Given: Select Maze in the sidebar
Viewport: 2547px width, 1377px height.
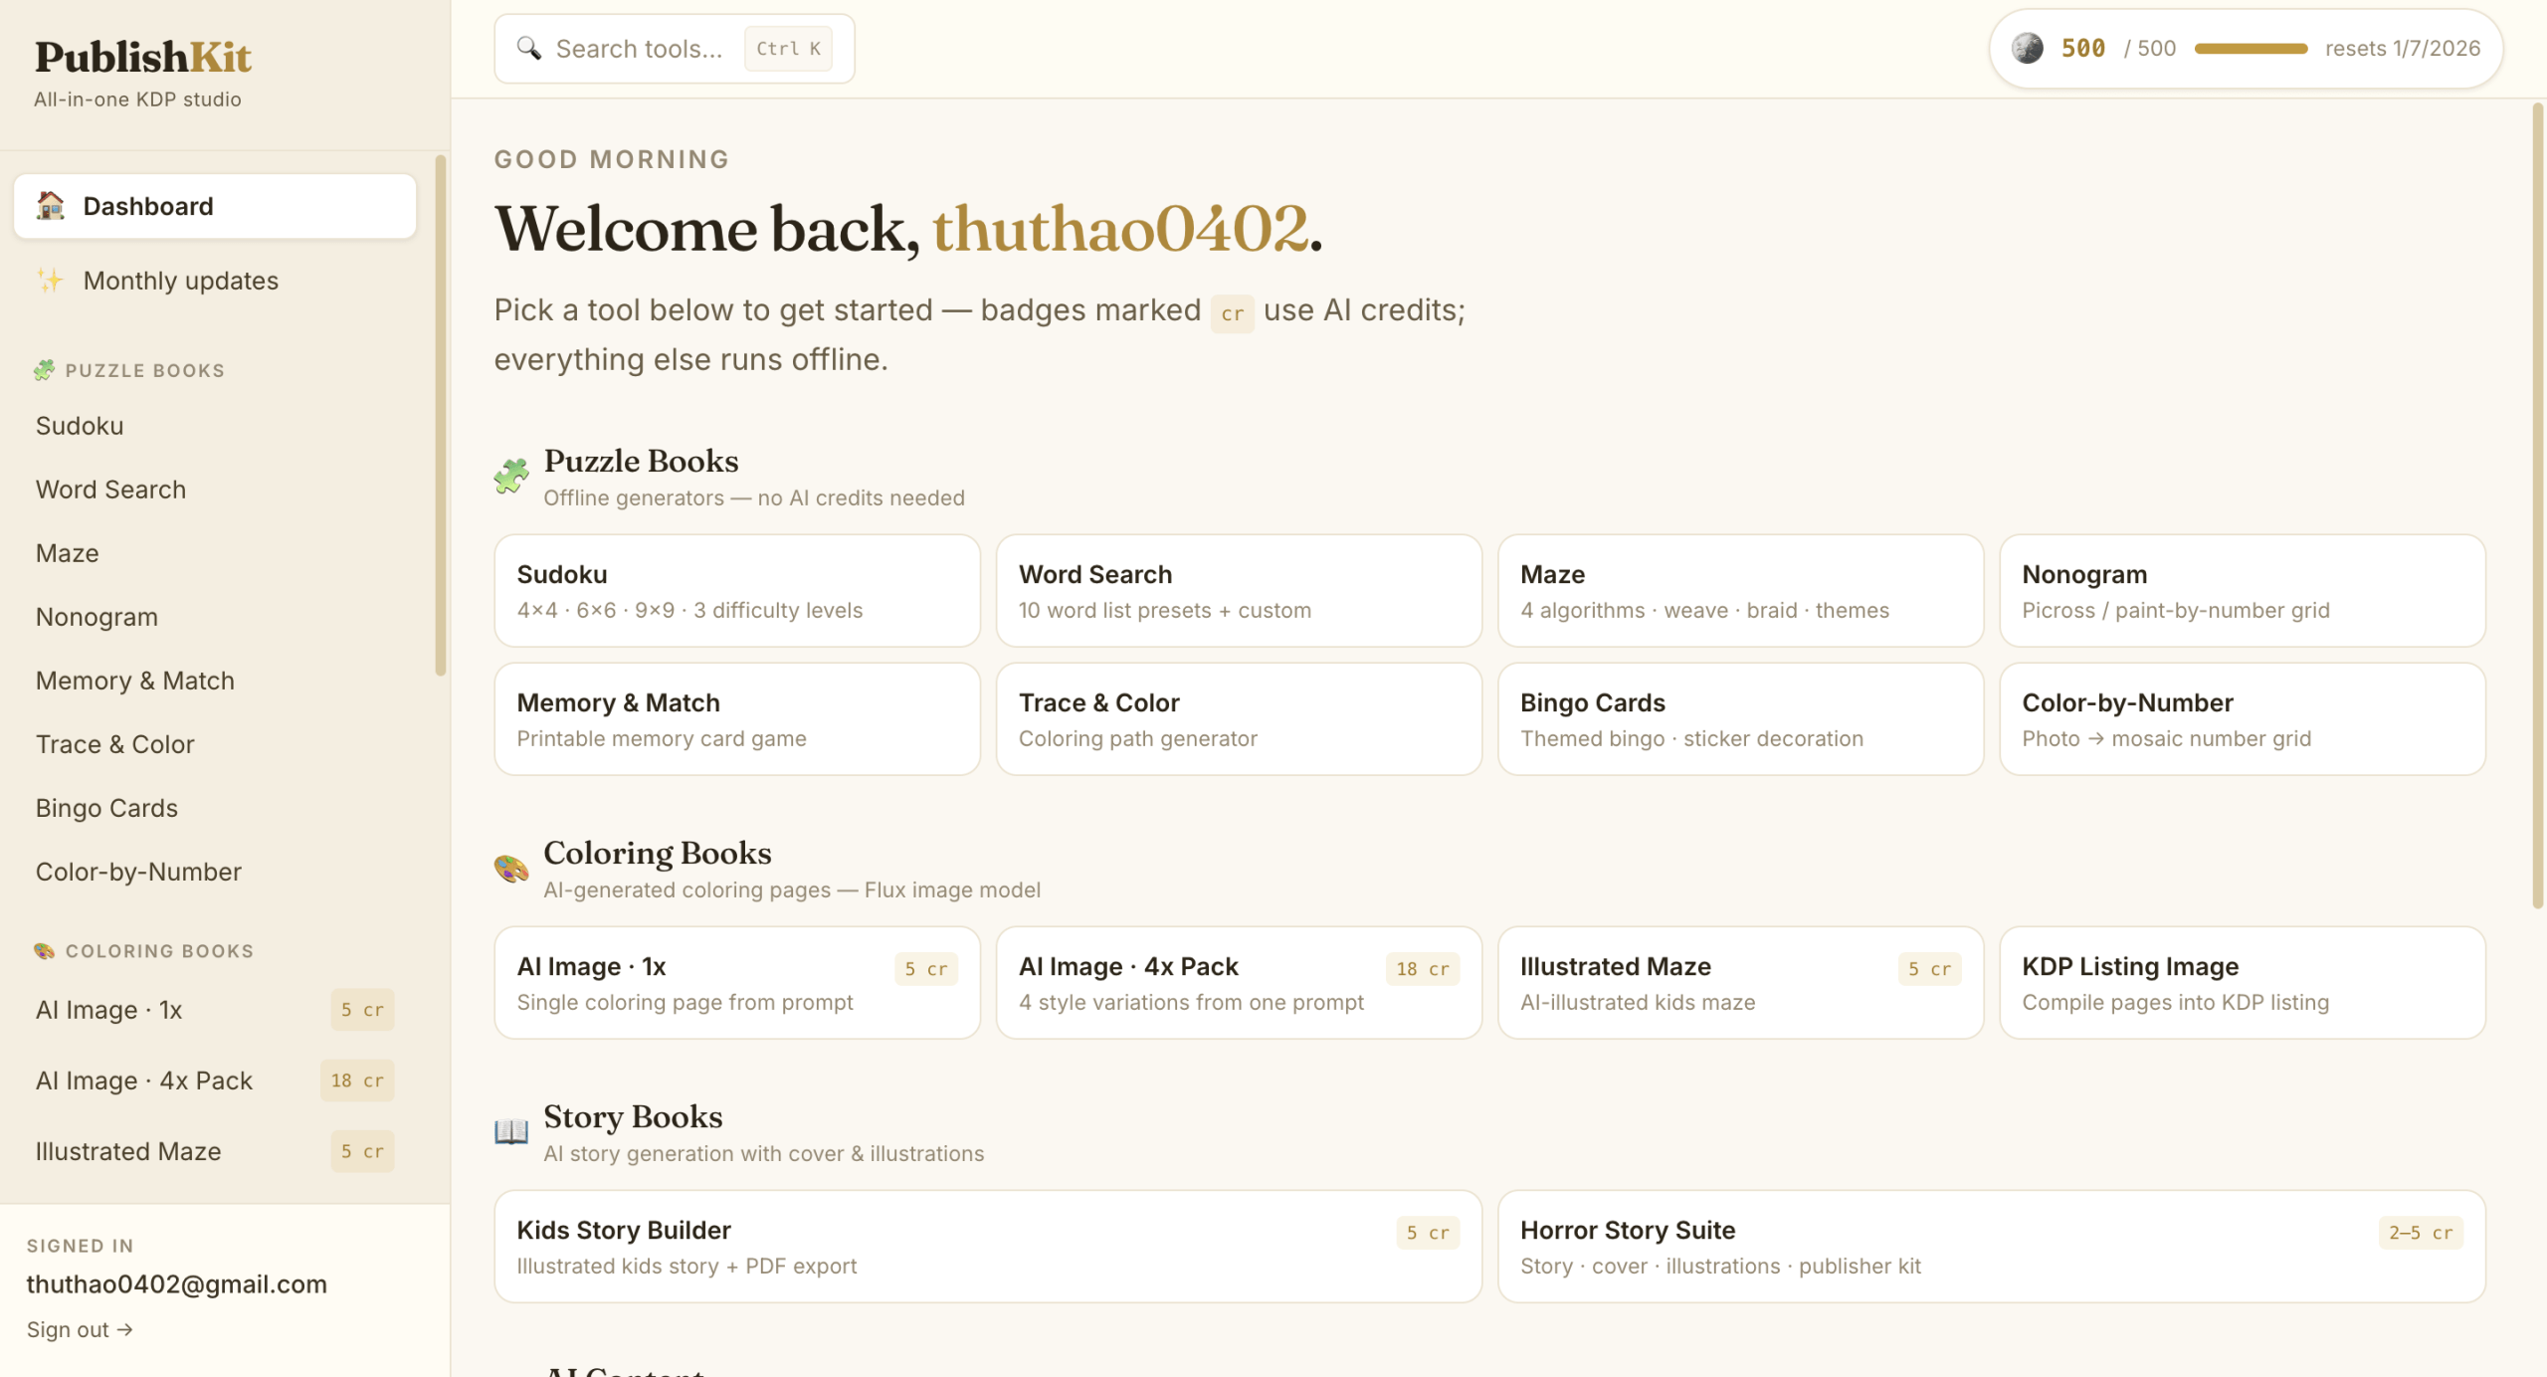Looking at the screenshot, I should click(x=215, y=553).
